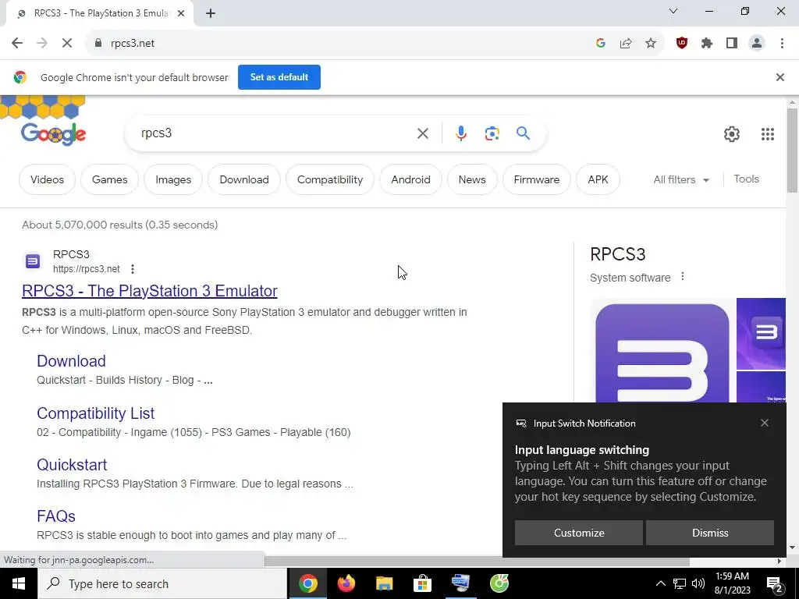
Task: Select the APK filter chip
Action: tap(598, 179)
